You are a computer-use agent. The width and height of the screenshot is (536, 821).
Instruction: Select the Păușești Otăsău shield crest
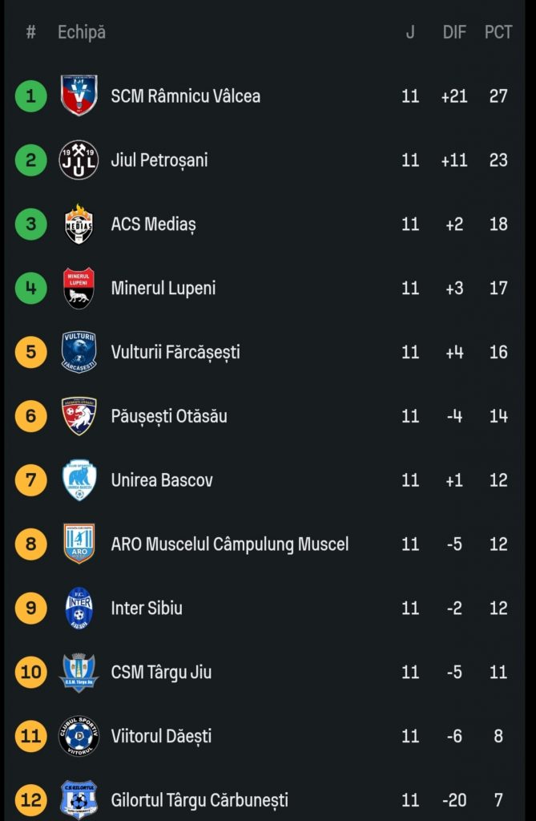pyautogui.click(x=79, y=416)
